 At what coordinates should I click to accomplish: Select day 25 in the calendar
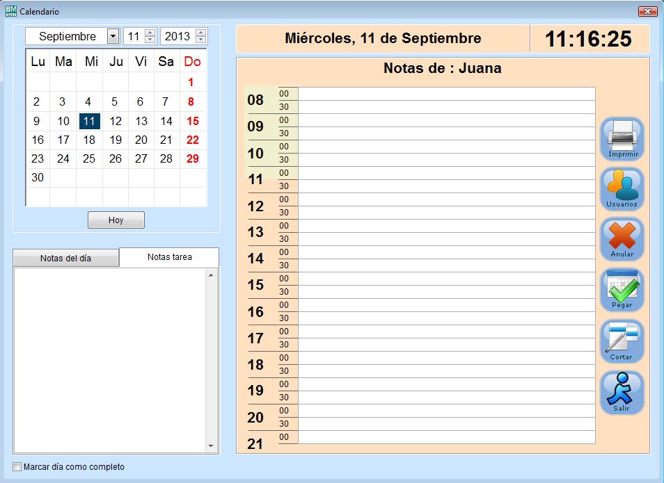tap(89, 158)
